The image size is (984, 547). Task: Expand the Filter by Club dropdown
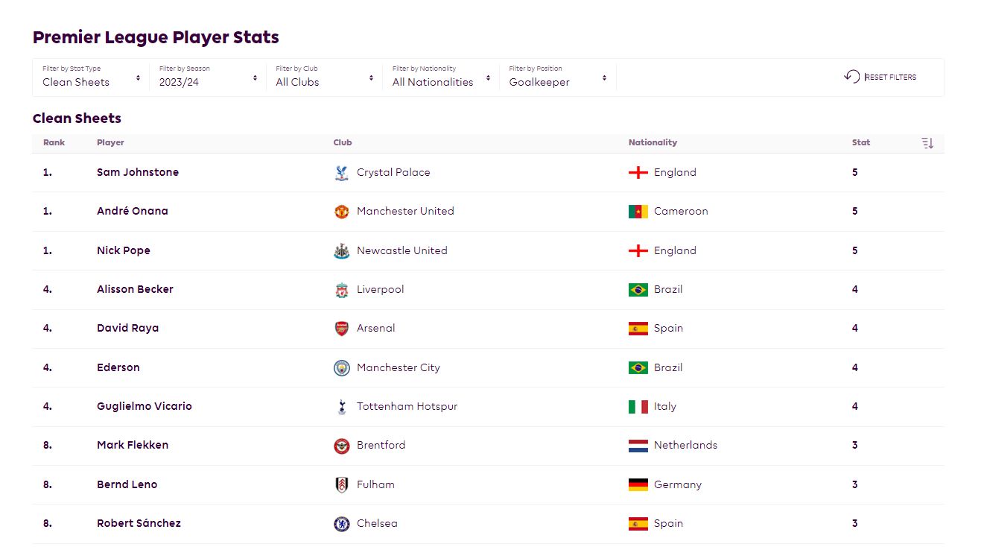click(324, 78)
